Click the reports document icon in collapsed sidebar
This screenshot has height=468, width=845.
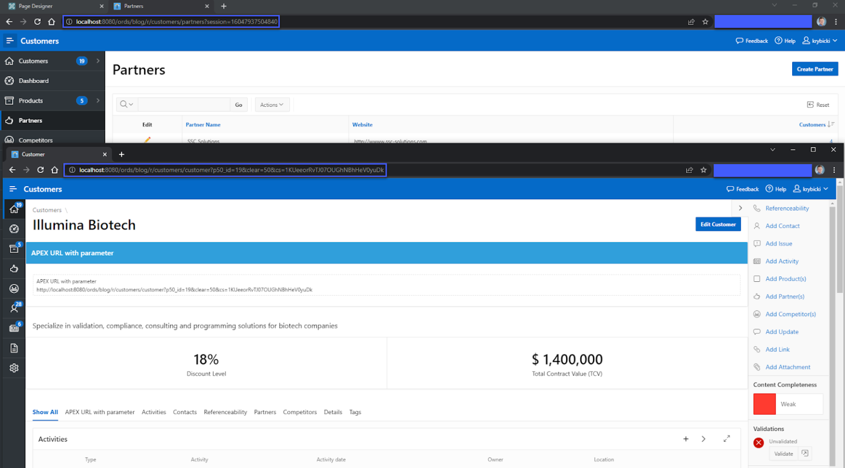point(14,348)
